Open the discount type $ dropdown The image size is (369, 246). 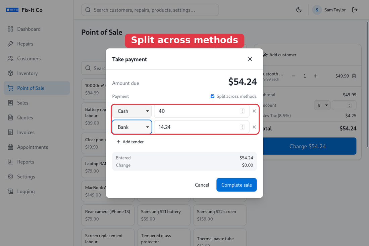pos(322,105)
